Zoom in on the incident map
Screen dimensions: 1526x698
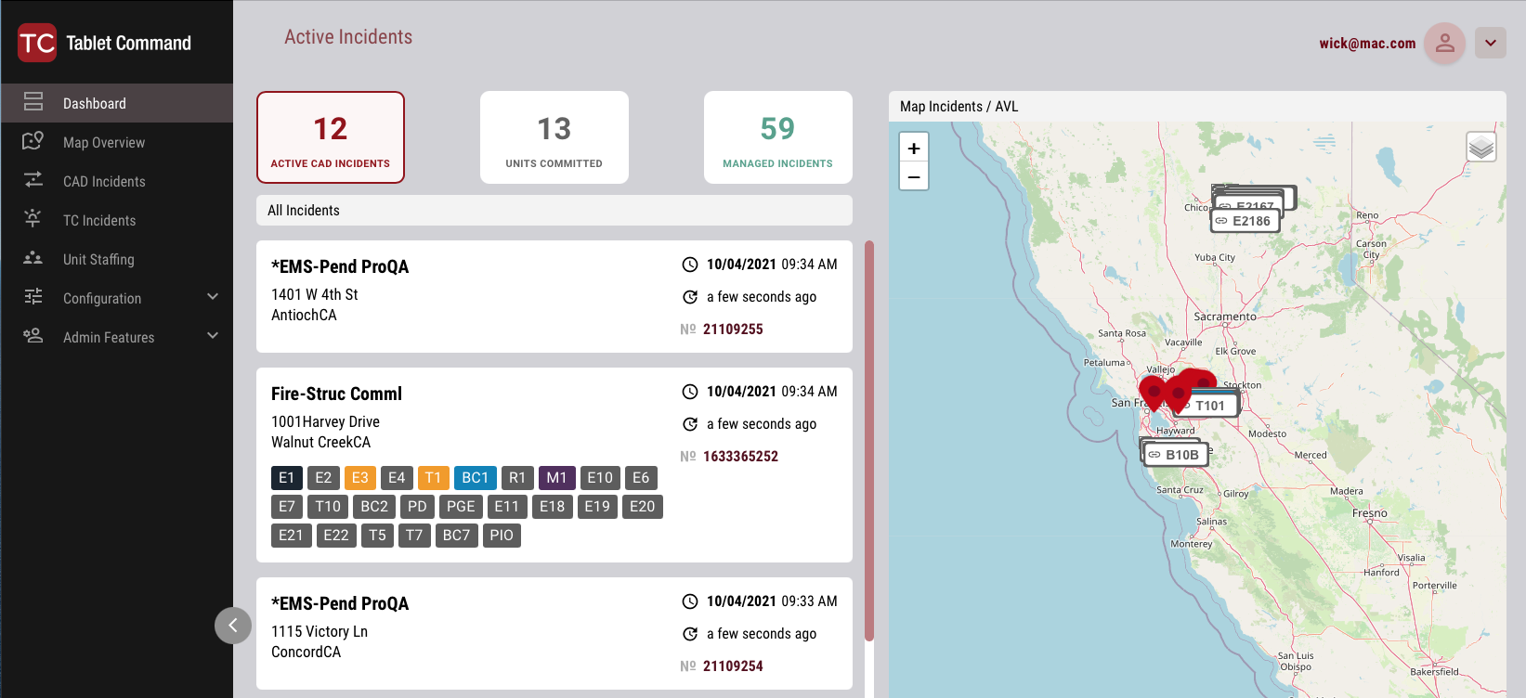[914, 149]
